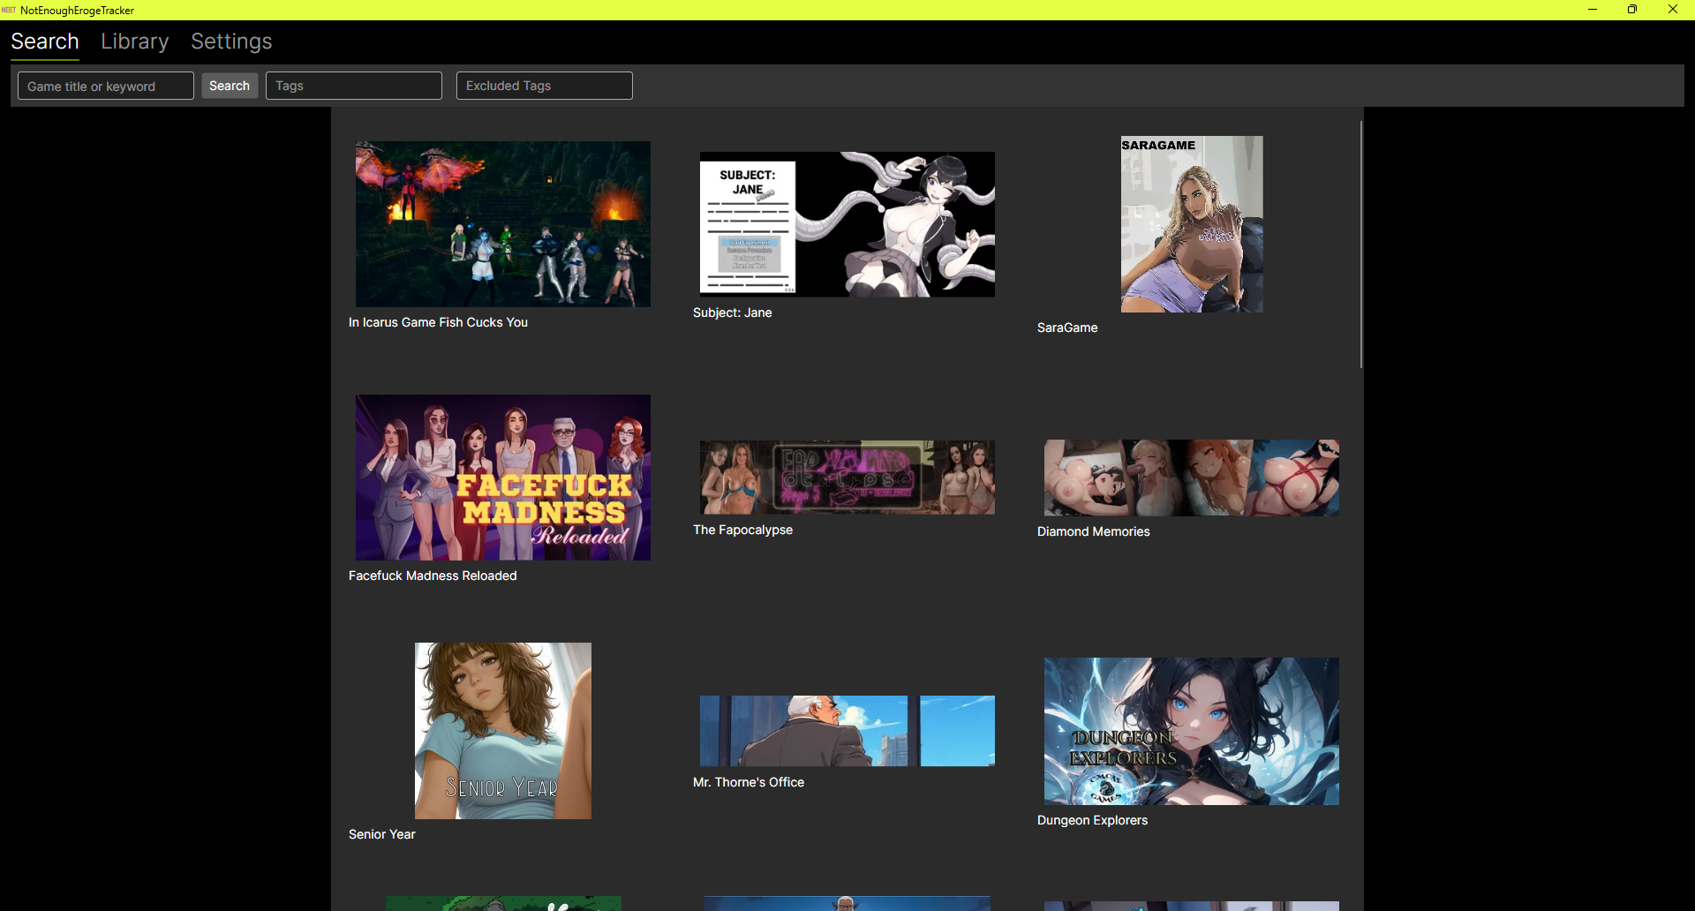Click the NotEnoughErogeTracker app icon in title bar
This screenshot has width=1695, height=911.
pos(9,10)
